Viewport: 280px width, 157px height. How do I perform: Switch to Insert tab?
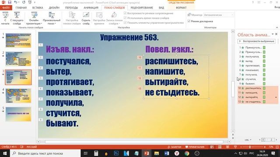click(x=38, y=8)
